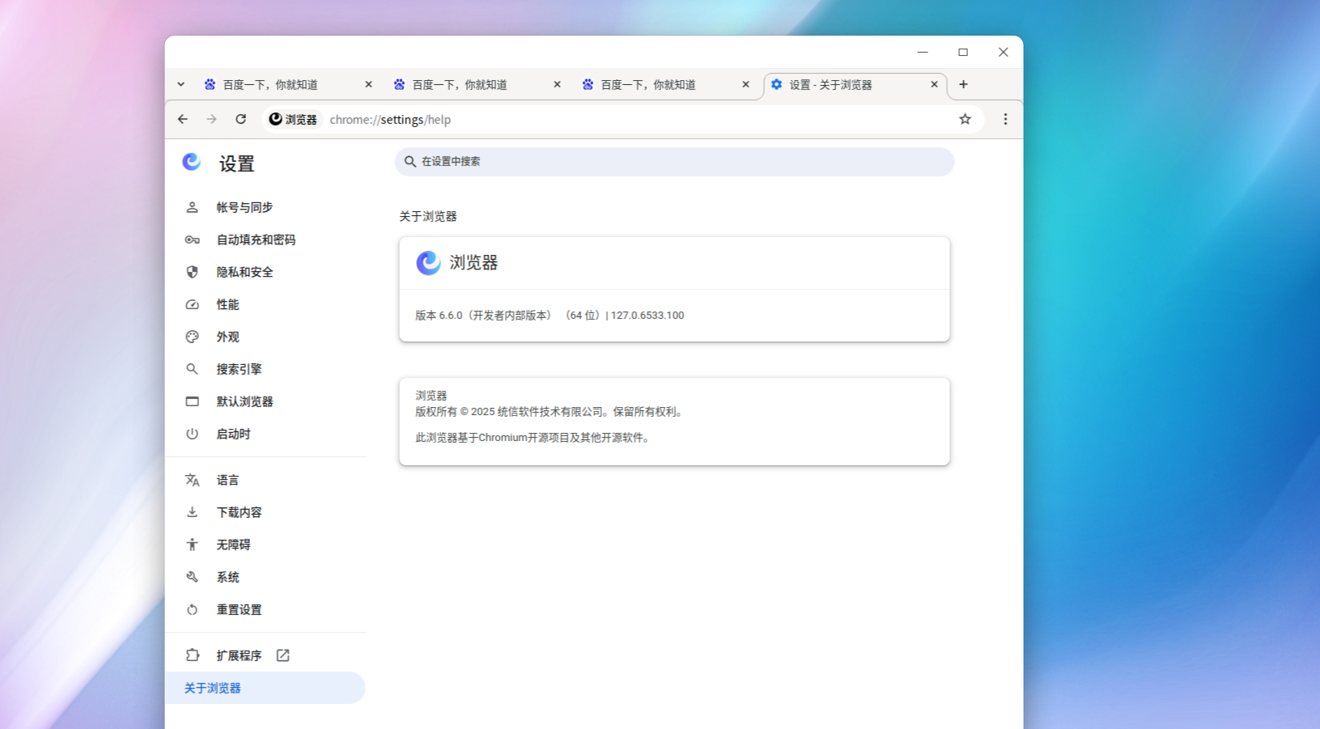Select 启动时 in the sidebar
Viewport: 1320px width, 729px height.
click(265, 434)
